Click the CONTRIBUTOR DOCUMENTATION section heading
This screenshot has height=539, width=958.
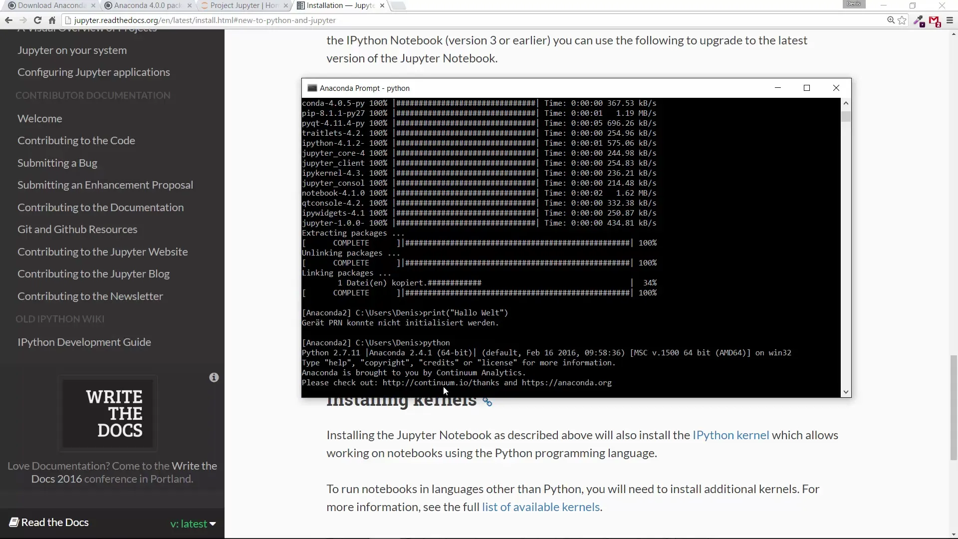[93, 95]
